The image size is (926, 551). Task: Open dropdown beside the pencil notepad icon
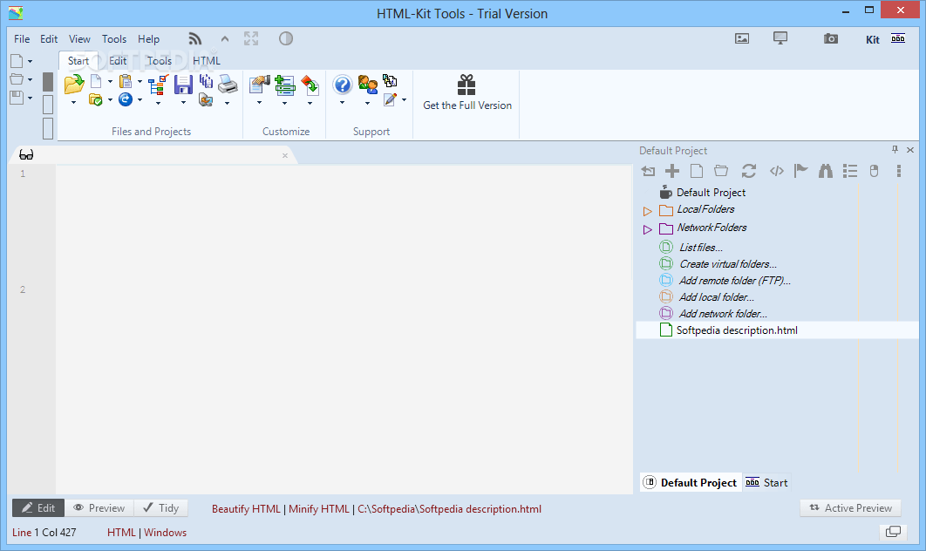coord(404,99)
